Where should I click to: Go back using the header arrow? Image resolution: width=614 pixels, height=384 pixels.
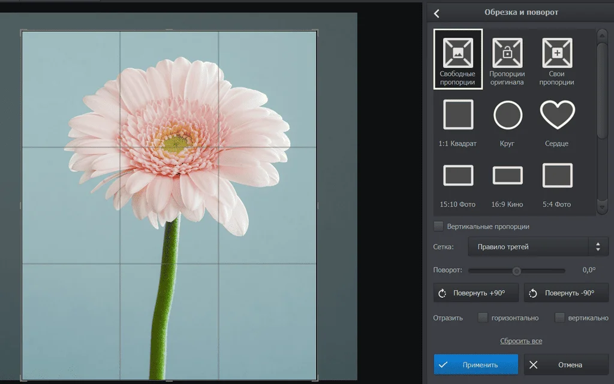(x=437, y=13)
